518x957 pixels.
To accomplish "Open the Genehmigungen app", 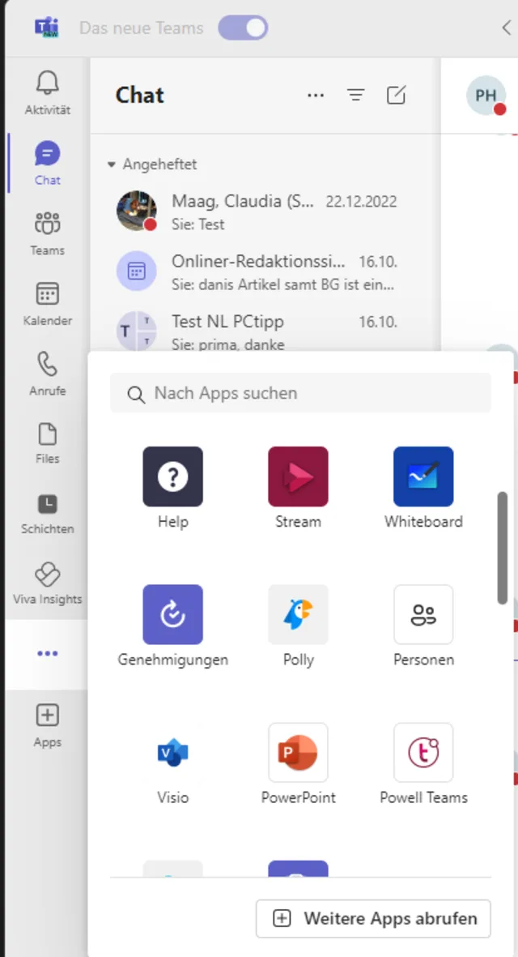I will (x=173, y=625).
